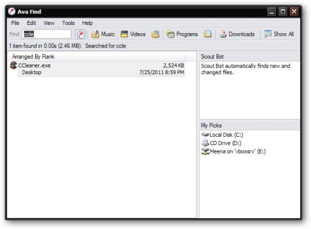311x229 pixels.
Task: Click the 2,524 KB file size
Action: click(x=174, y=65)
